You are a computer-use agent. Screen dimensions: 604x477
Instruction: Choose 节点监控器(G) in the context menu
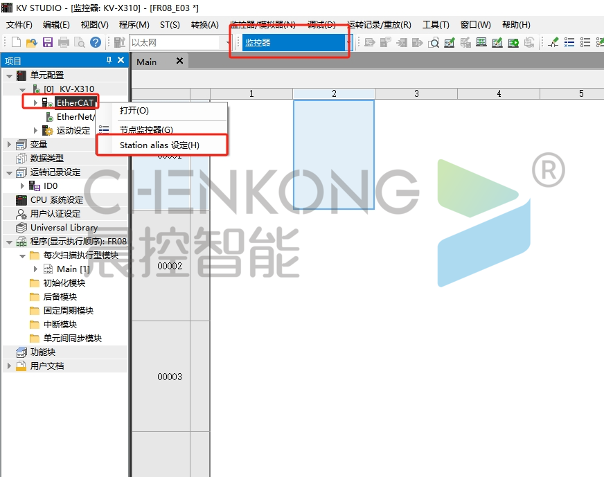click(x=162, y=129)
